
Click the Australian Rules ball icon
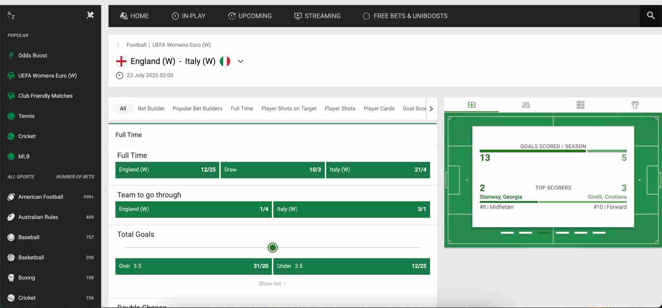[x=11, y=217]
